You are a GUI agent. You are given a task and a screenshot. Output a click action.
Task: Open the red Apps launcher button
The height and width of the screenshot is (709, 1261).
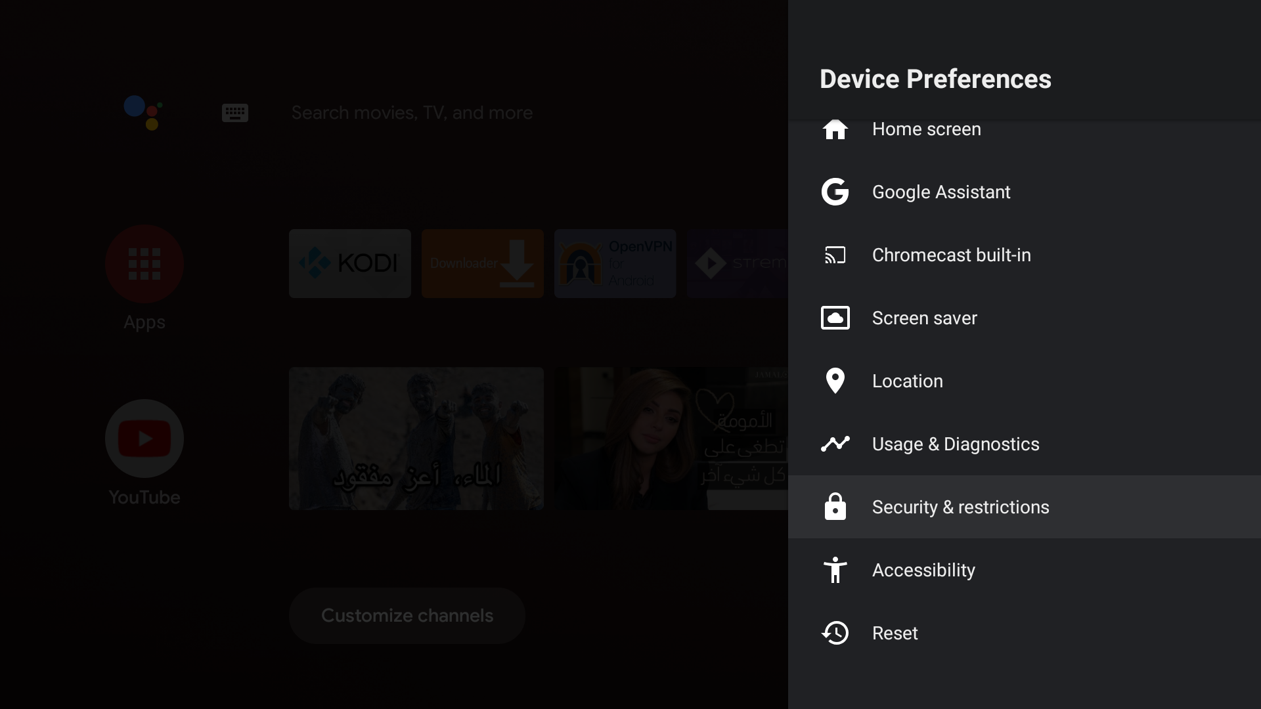[144, 264]
